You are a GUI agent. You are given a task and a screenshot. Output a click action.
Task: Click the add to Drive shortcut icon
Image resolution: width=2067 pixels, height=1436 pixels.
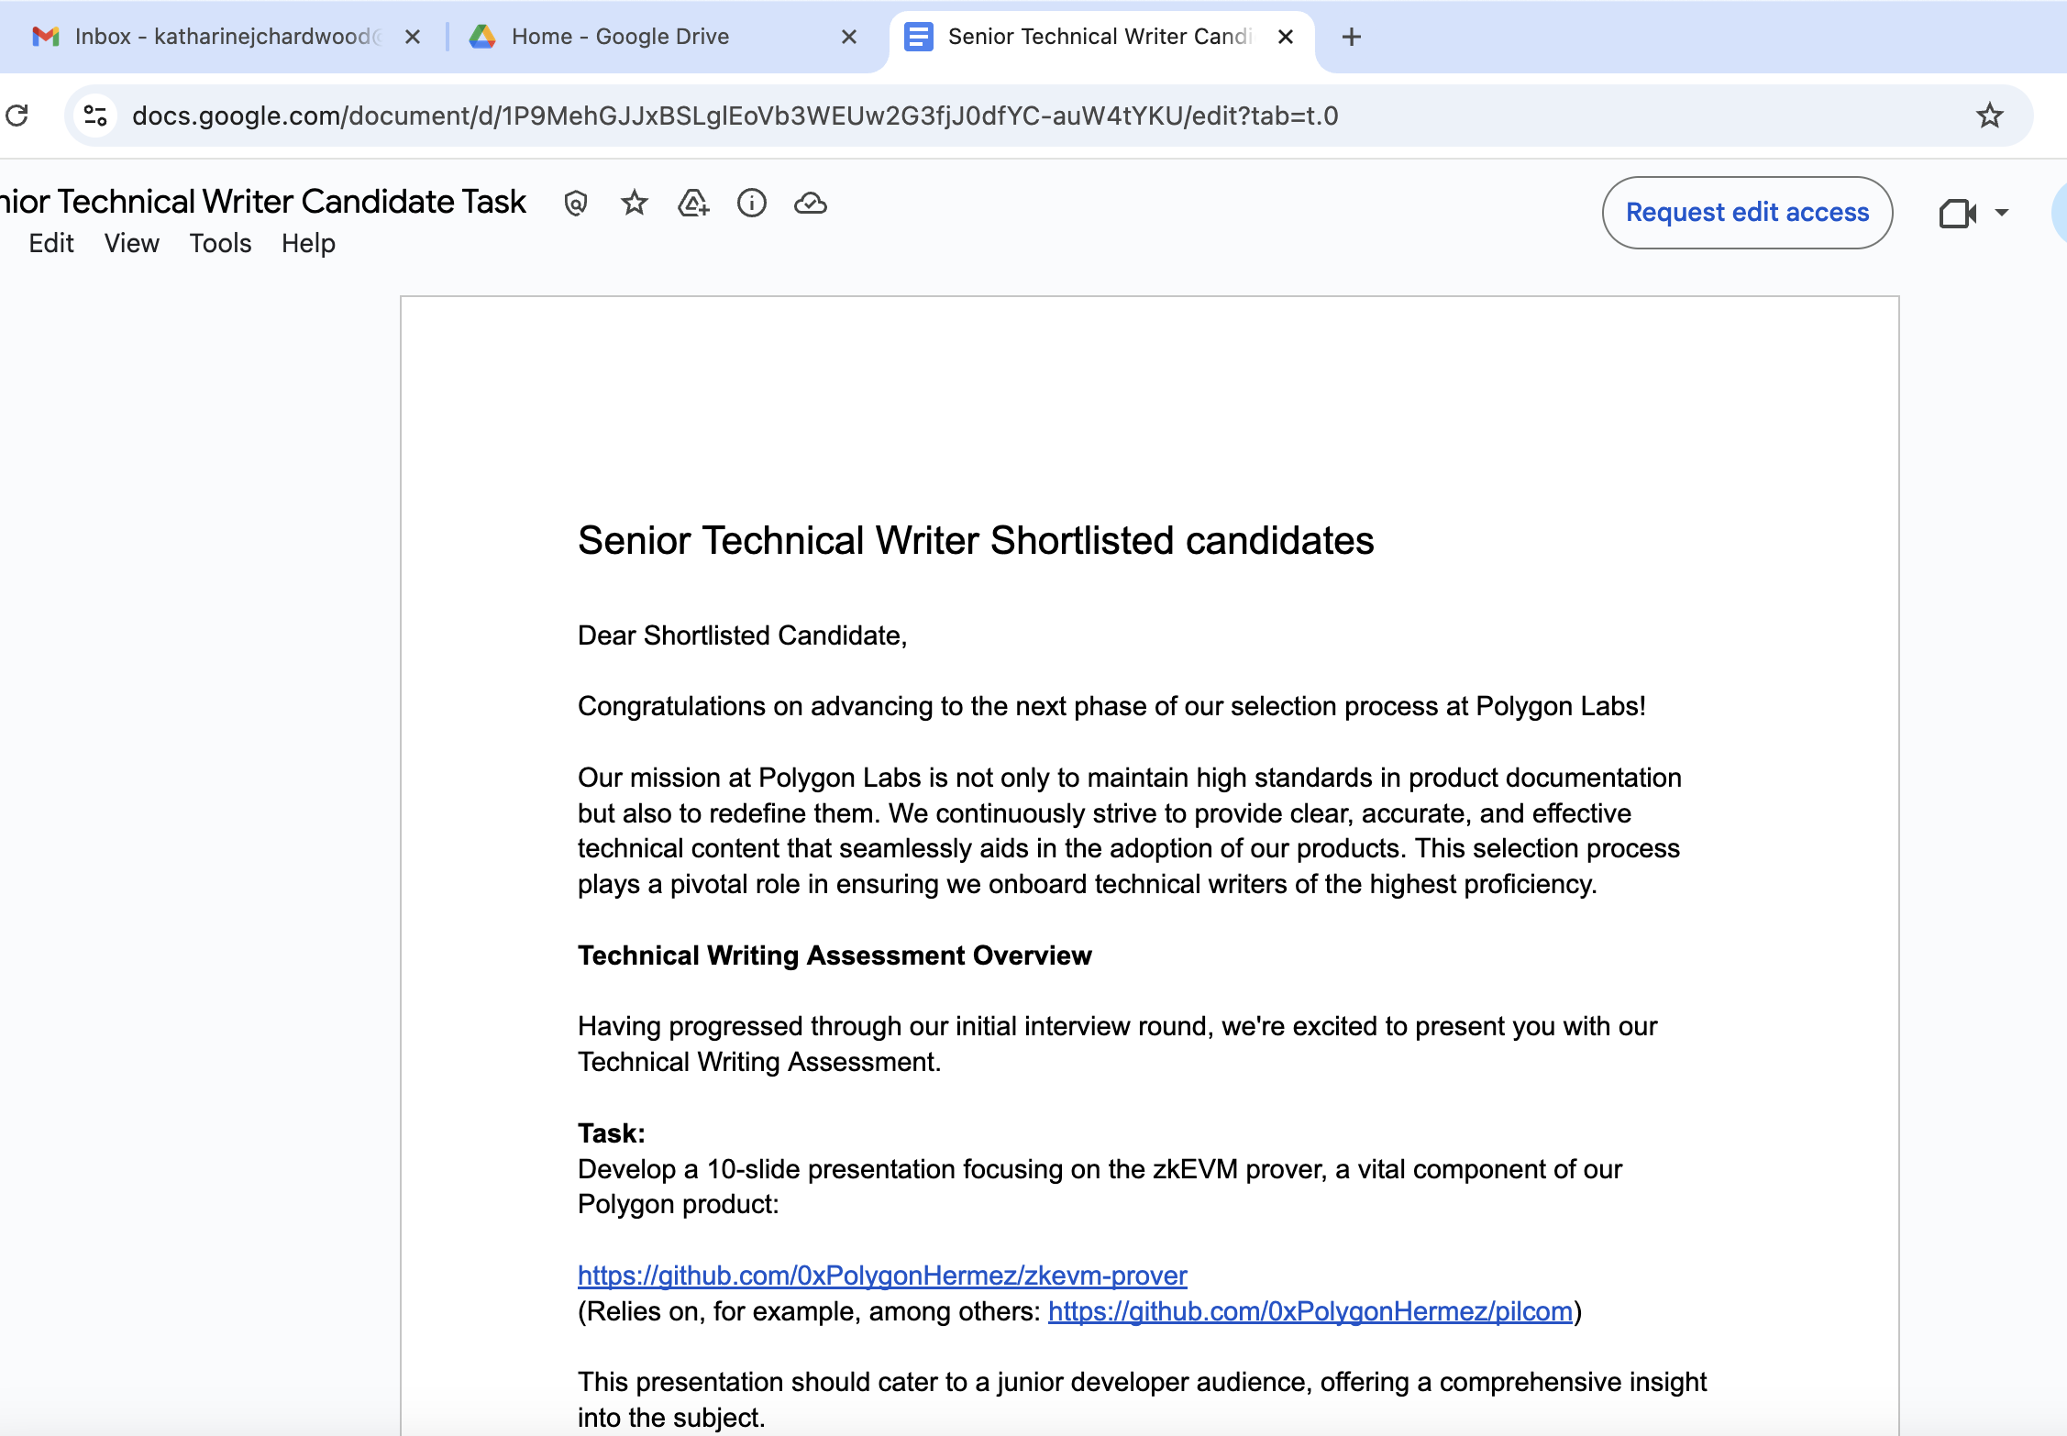(693, 203)
